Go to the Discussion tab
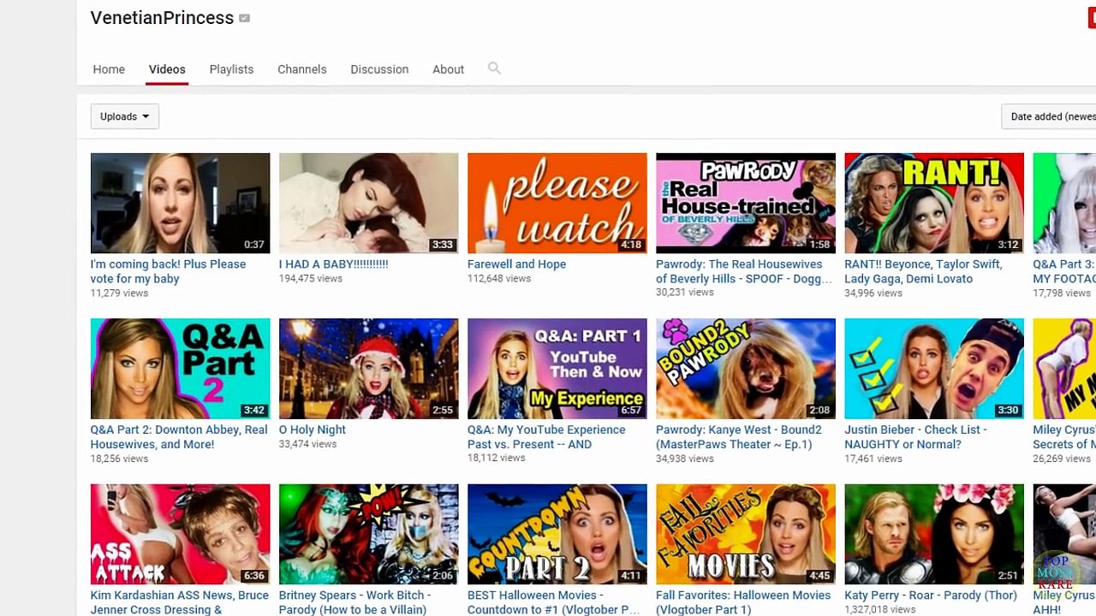The width and height of the screenshot is (1096, 616). click(379, 69)
